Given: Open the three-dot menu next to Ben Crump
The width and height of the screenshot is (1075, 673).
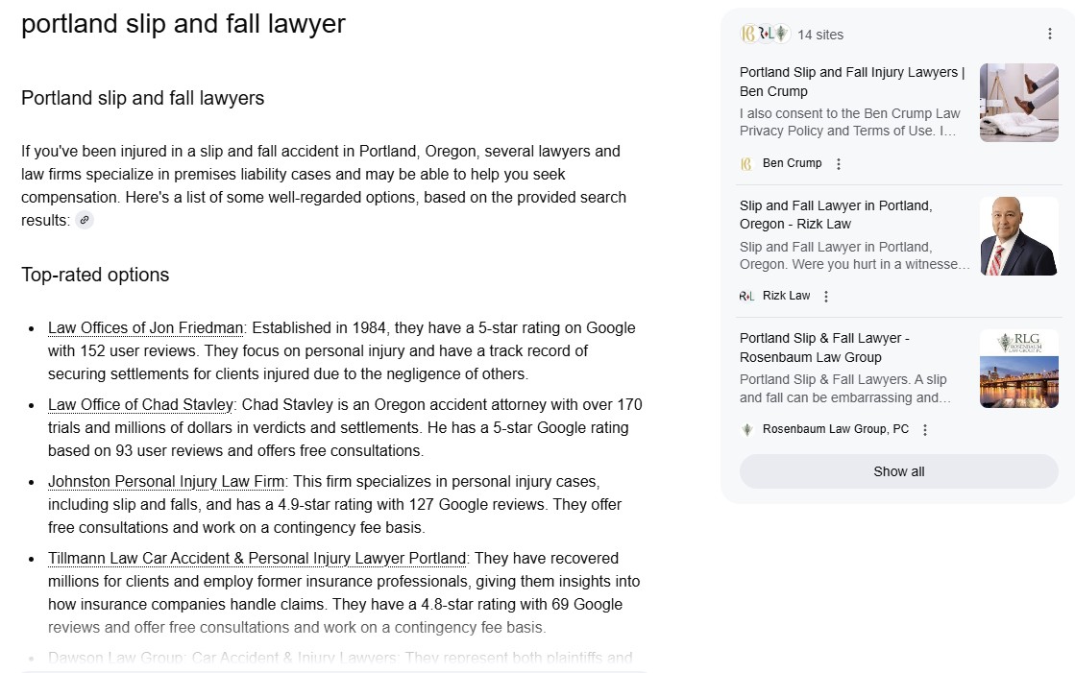Looking at the screenshot, I should (839, 164).
